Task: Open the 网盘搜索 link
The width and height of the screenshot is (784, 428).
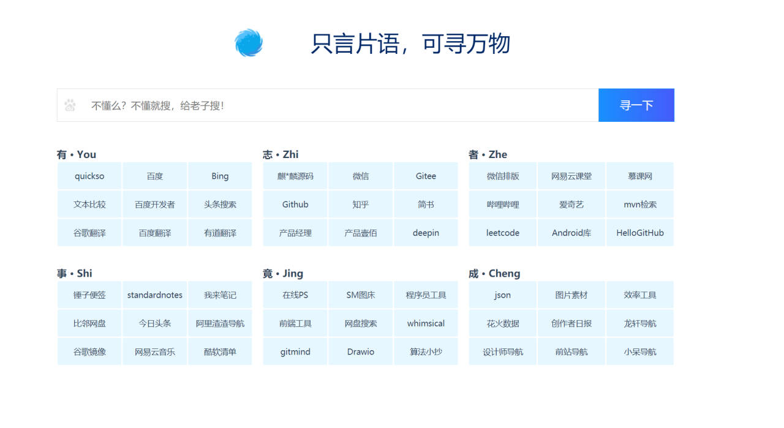Action: coord(361,323)
